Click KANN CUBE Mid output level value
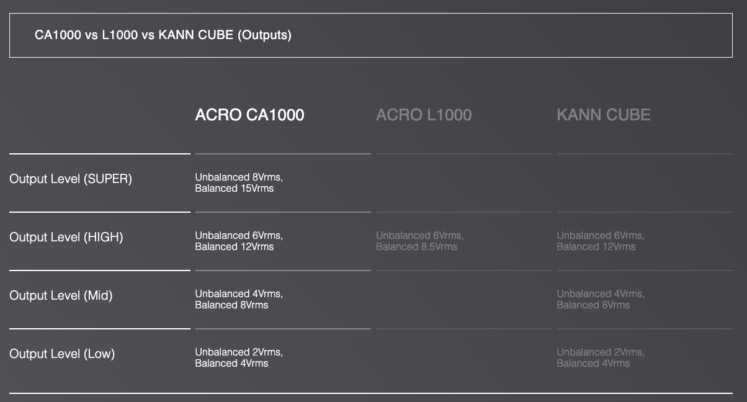 [x=600, y=300]
